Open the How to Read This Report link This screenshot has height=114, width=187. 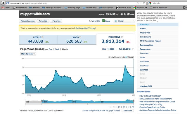tap(150, 96)
